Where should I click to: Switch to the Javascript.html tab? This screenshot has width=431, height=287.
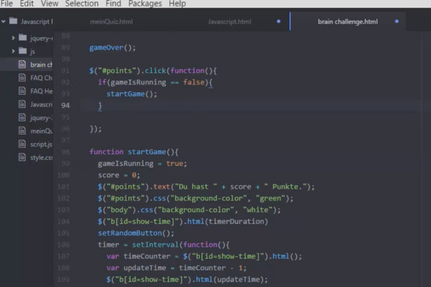pyautogui.click(x=230, y=22)
